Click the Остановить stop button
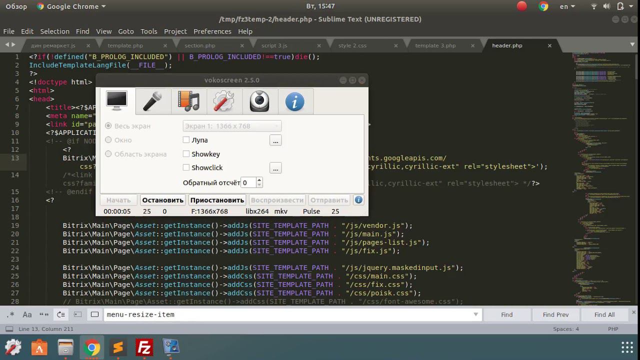The image size is (640, 360). (163, 200)
